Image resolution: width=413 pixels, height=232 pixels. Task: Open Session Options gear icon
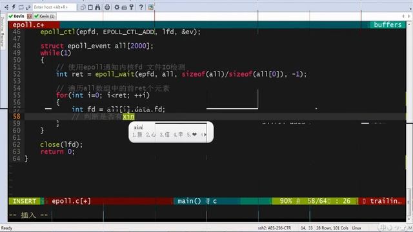(x=117, y=7)
